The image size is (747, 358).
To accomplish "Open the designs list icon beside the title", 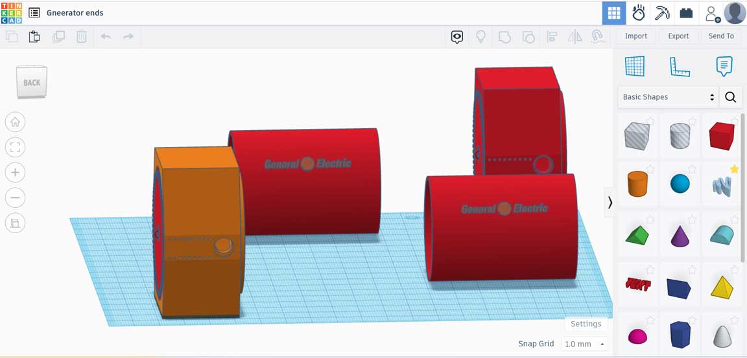I will click(x=34, y=13).
